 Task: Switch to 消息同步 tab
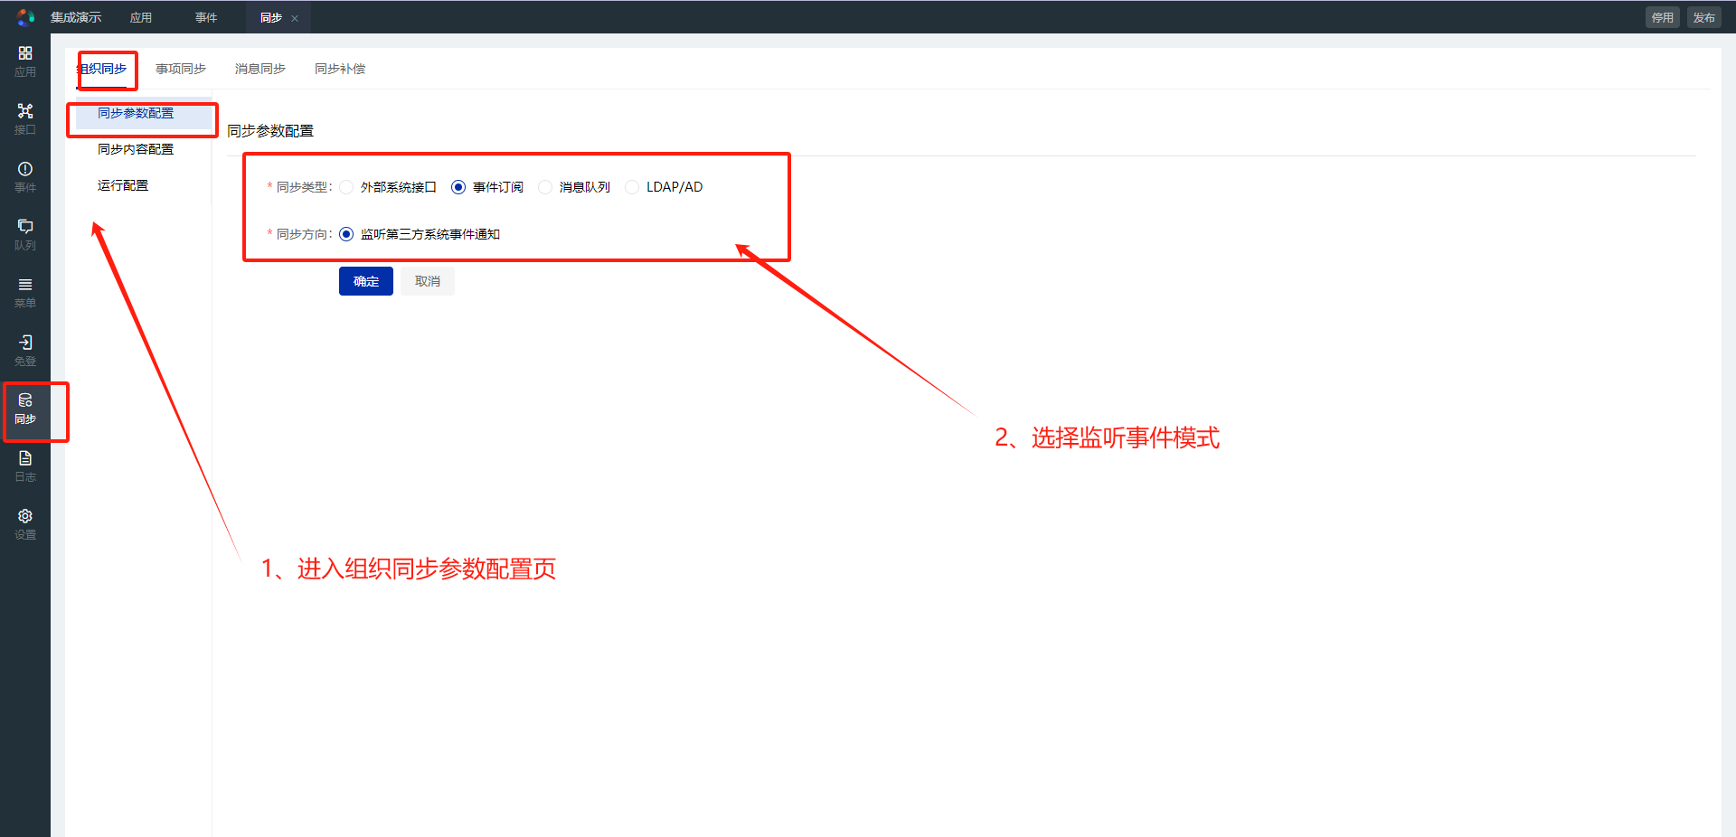tap(260, 69)
